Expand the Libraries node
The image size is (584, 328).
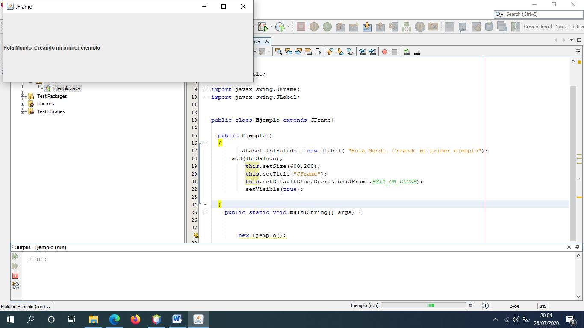22,104
